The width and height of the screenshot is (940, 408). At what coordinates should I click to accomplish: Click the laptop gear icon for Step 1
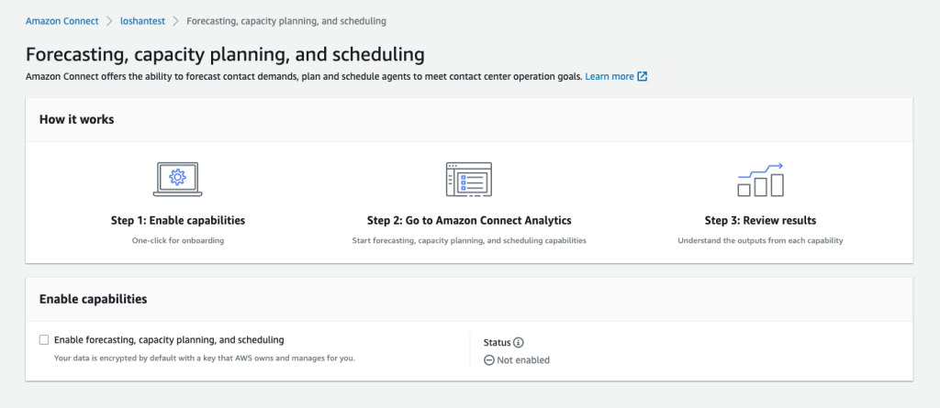177,179
